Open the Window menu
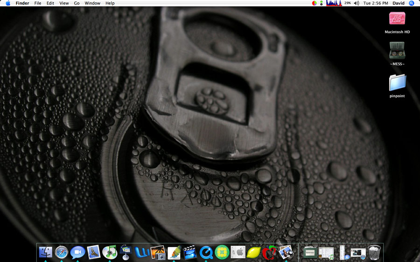Viewport: 420px width, 262px height. point(92,3)
